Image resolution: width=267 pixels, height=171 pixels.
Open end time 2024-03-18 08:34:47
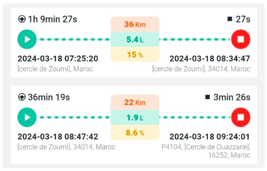click(x=210, y=59)
